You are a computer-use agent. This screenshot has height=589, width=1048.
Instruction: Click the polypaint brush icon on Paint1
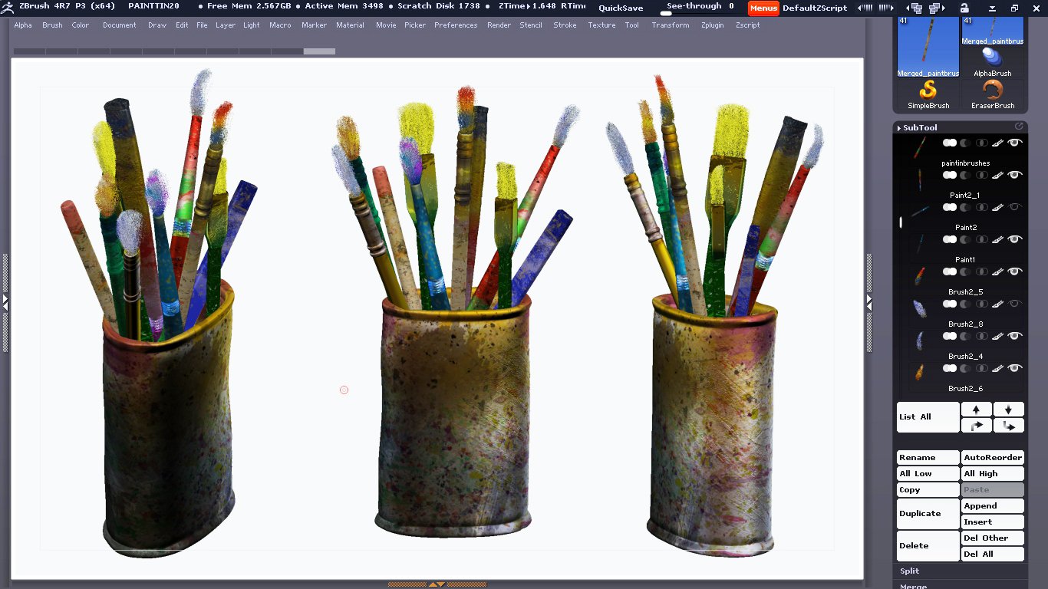point(998,271)
